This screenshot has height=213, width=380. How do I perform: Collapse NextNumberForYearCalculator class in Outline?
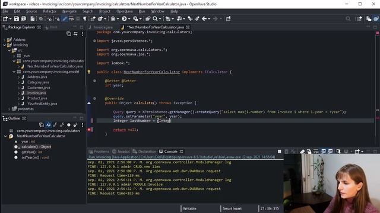pos(5,136)
